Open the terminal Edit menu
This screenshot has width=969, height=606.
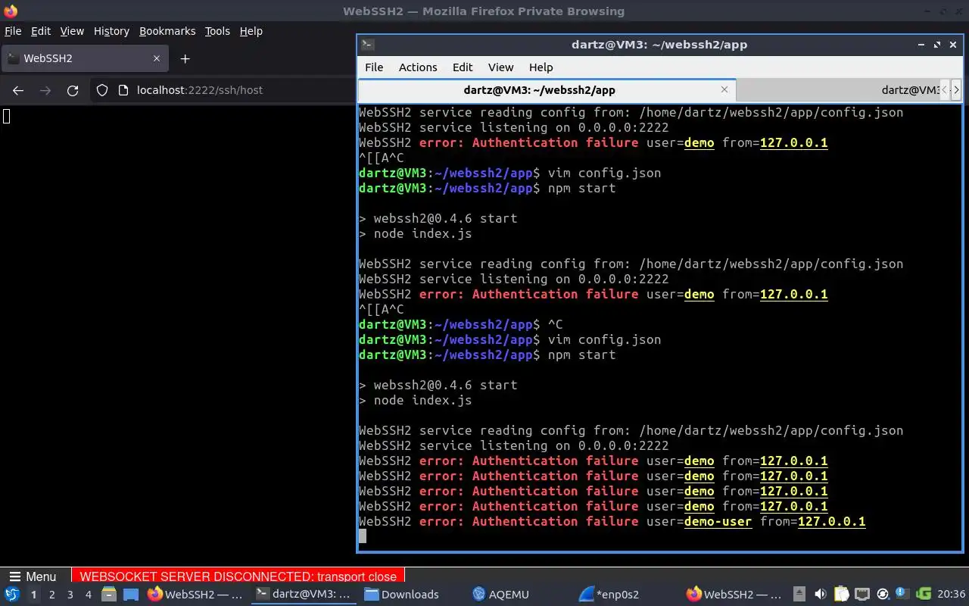[x=463, y=67]
